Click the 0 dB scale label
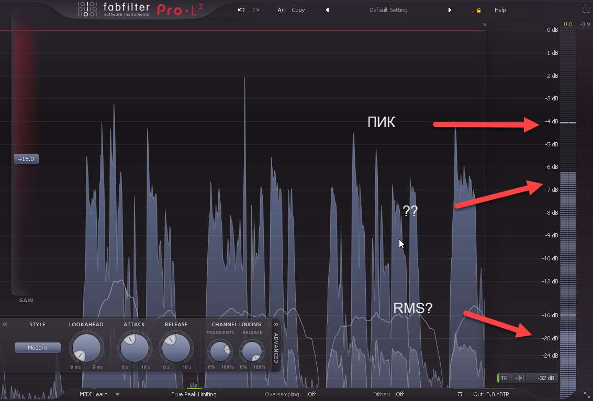The image size is (593, 401). coord(553,30)
